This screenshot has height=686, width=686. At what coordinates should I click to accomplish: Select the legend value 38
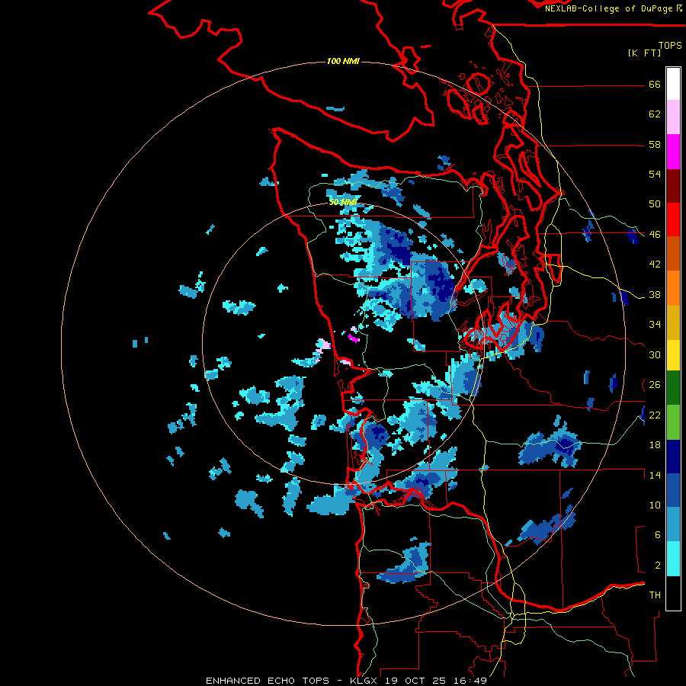coord(655,295)
